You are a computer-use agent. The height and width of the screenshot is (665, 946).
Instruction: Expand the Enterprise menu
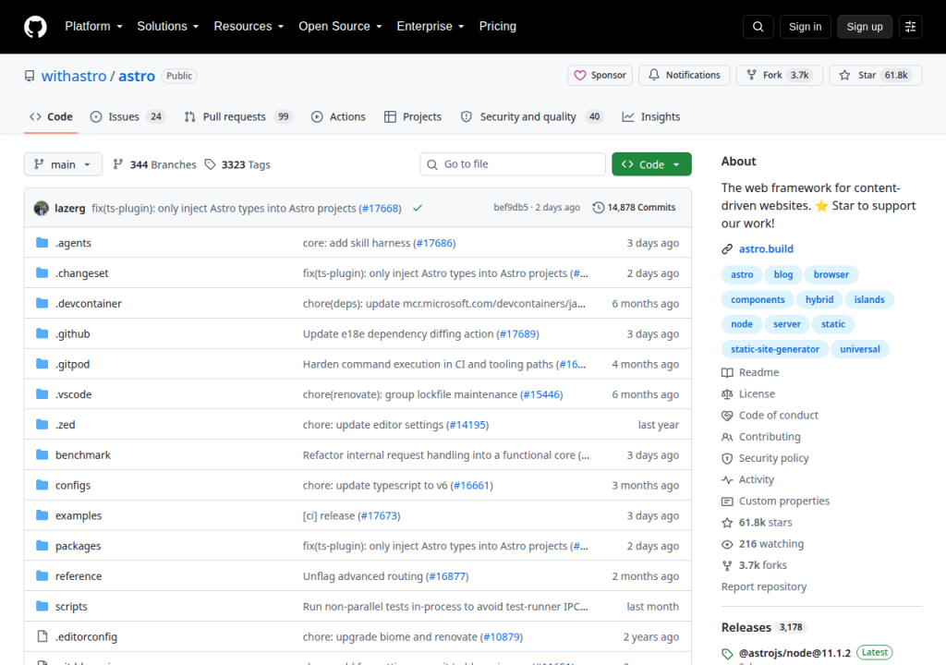[431, 27]
